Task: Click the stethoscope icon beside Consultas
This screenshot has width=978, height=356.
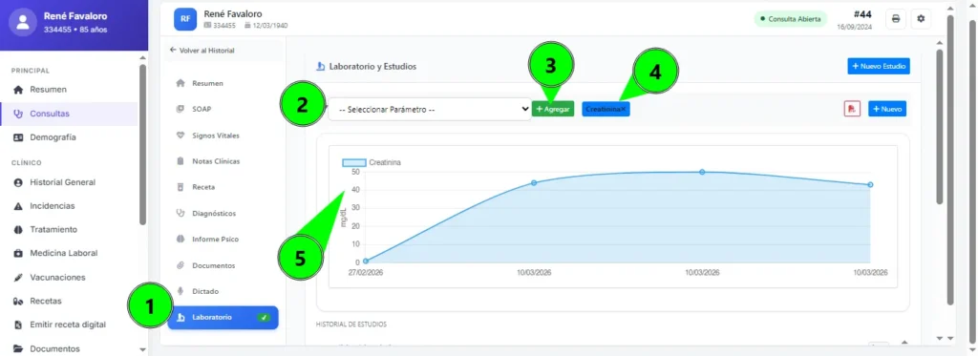Action: point(18,114)
